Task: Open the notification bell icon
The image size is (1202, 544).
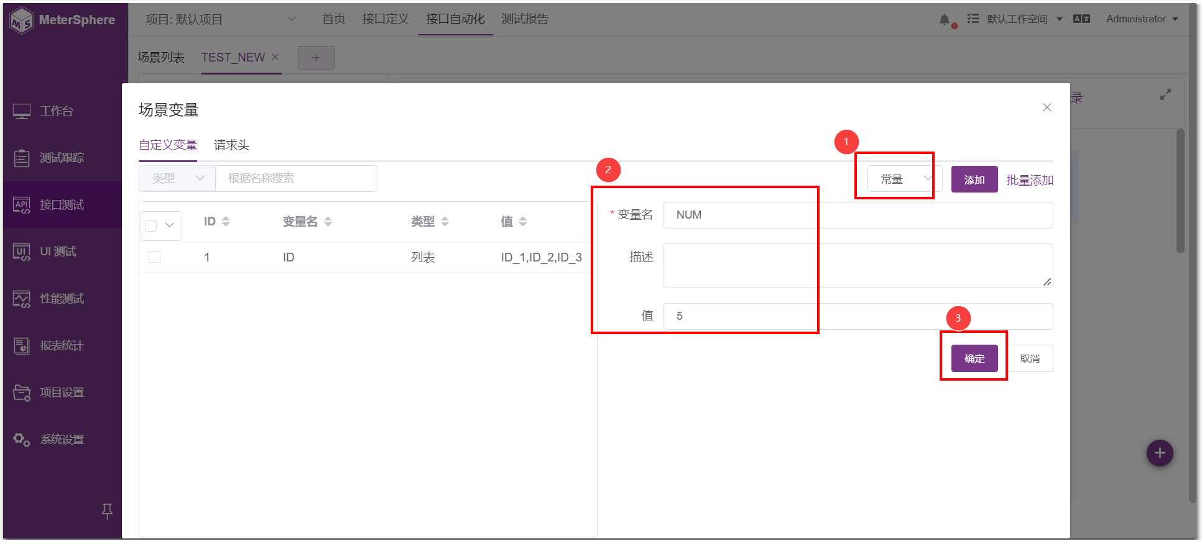Action: click(945, 20)
